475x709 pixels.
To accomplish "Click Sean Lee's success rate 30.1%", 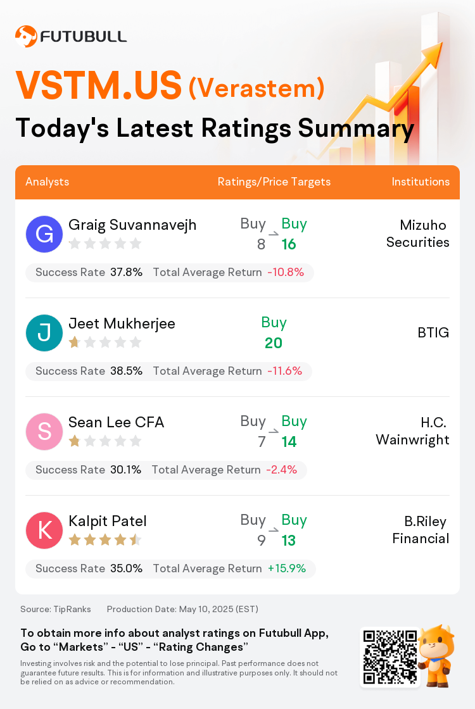I will click(126, 470).
